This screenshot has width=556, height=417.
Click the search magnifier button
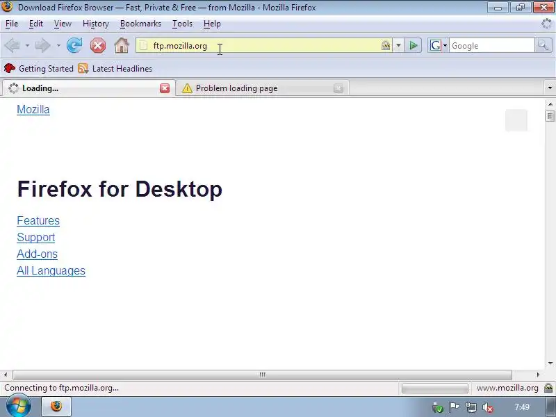coord(543,45)
